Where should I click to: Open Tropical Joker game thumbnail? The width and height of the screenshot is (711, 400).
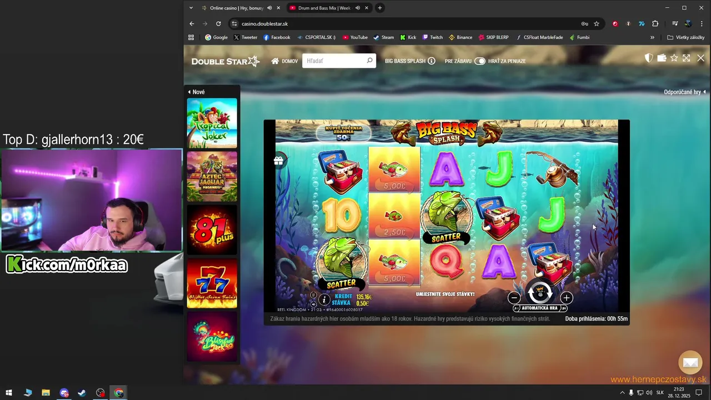coord(212,123)
